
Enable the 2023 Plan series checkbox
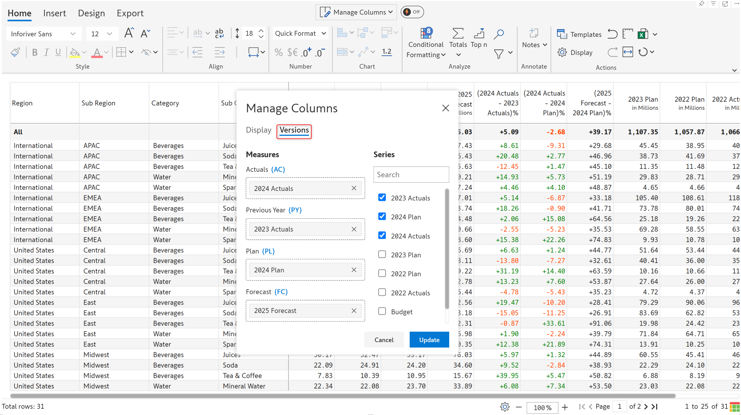coord(382,254)
